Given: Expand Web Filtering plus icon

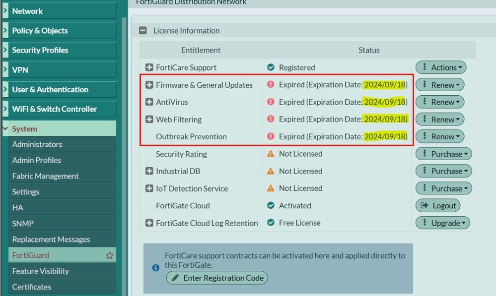Looking at the screenshot, I should (149, 119).
